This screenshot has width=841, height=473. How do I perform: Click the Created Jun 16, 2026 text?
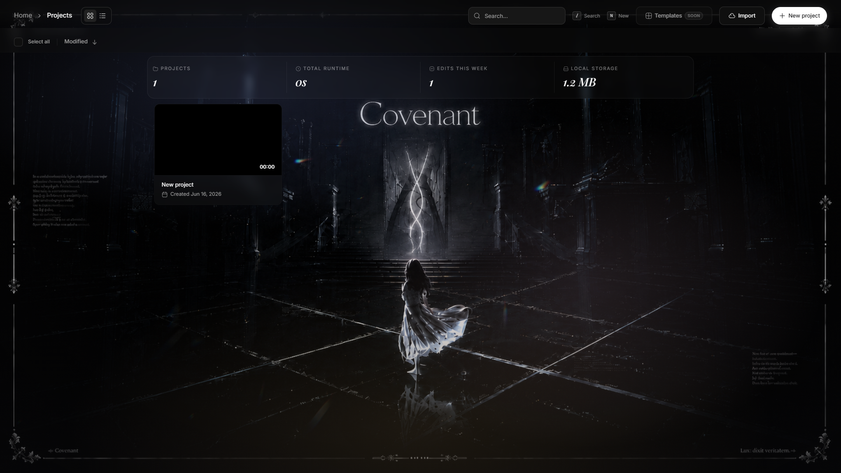click(x=196, y=194)
